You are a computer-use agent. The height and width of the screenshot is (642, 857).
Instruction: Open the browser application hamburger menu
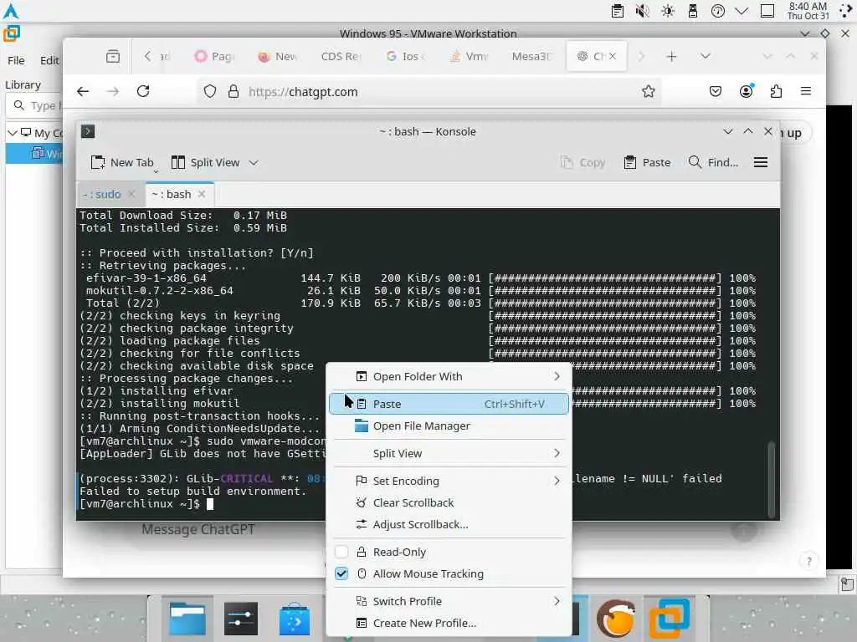pyautogui.click(x=806, y=91)
